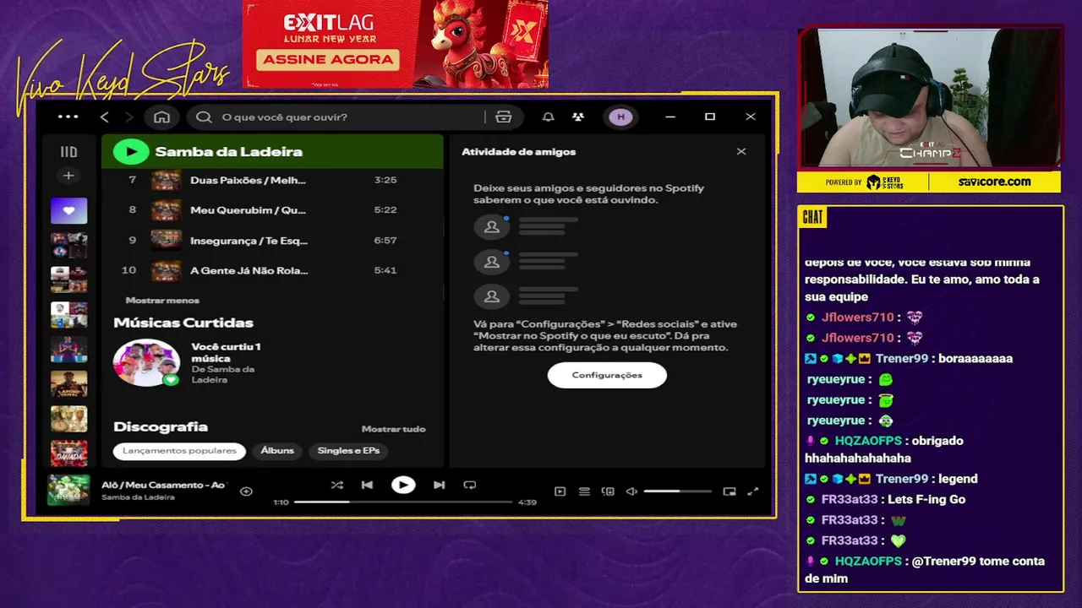Collapse the list with "Mostrar menos"
This screenshot has width=1082, height=608.
pos(162,301)
